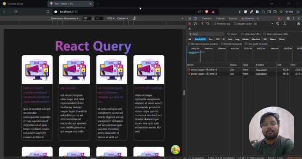Open the browser hamburger menu

pos(298,12)
